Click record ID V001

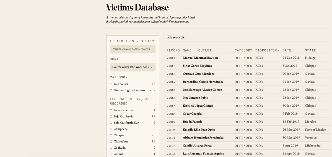pos(171,58)
